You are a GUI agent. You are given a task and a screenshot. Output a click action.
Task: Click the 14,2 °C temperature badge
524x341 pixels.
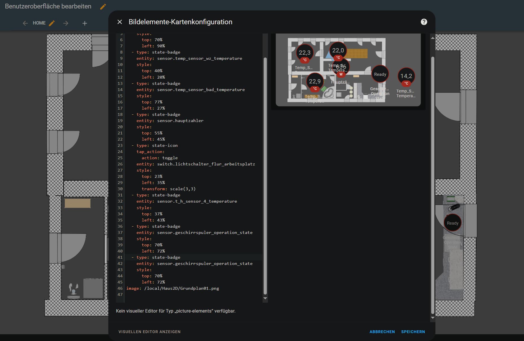(406, 76)
